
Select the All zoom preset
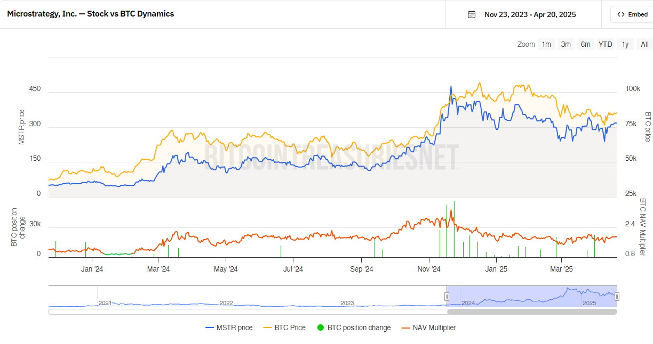(644, 44)
